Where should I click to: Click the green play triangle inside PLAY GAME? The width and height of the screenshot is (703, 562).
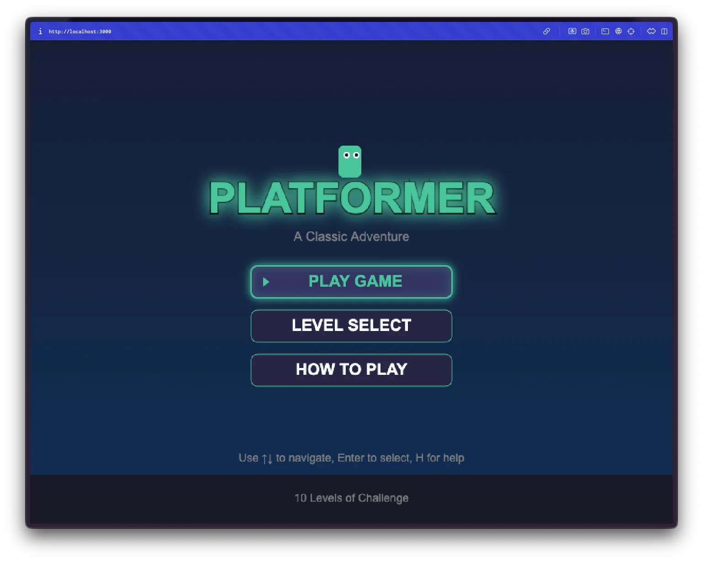(267, 282)
